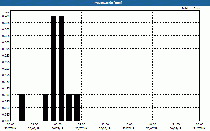Screen dimensions: 210x131
Task: Click the 0,125 y-axis value
Action: tap(6, 88)
